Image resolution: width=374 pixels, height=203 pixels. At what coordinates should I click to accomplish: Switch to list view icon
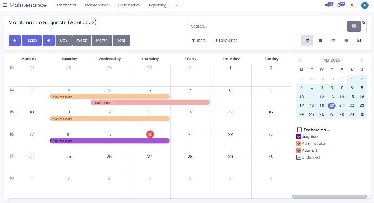(333, 40)
